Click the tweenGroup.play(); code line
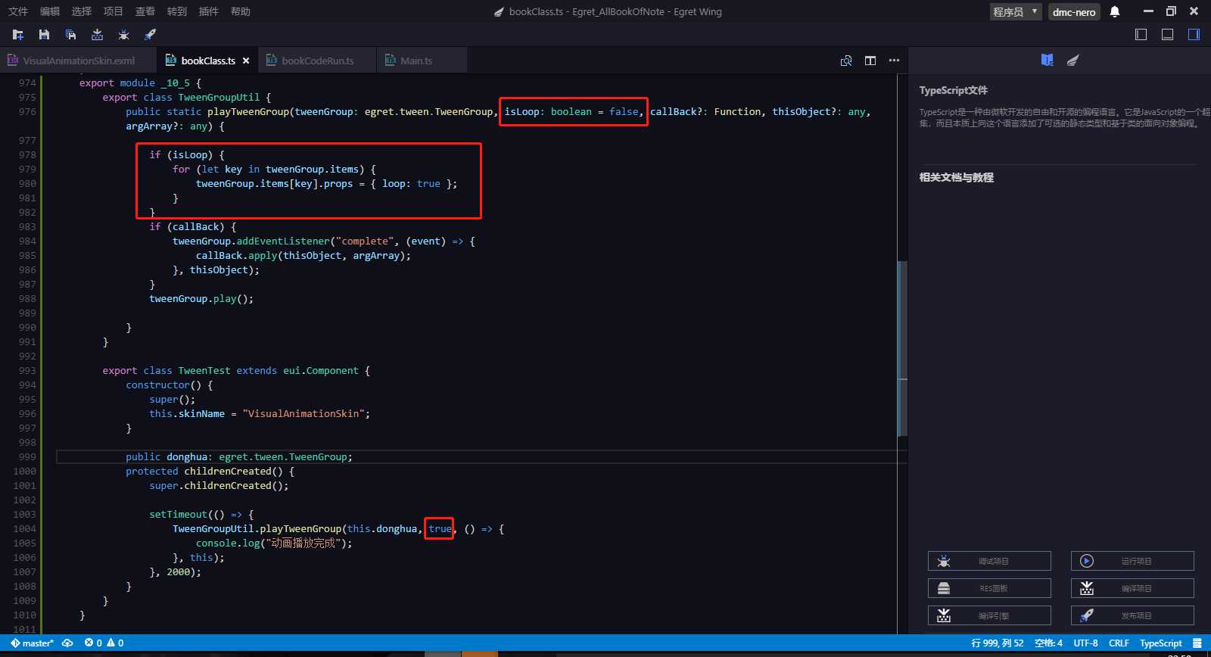This screenshot has height=657, width=1211. (201, 299)
